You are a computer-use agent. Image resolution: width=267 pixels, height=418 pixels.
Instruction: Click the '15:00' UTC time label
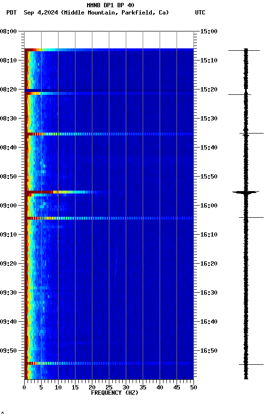click(209, 31)
